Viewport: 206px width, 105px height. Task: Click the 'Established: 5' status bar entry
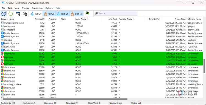[29, 103]
